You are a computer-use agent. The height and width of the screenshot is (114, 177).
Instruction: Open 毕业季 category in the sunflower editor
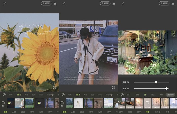[x=50, y=95]
